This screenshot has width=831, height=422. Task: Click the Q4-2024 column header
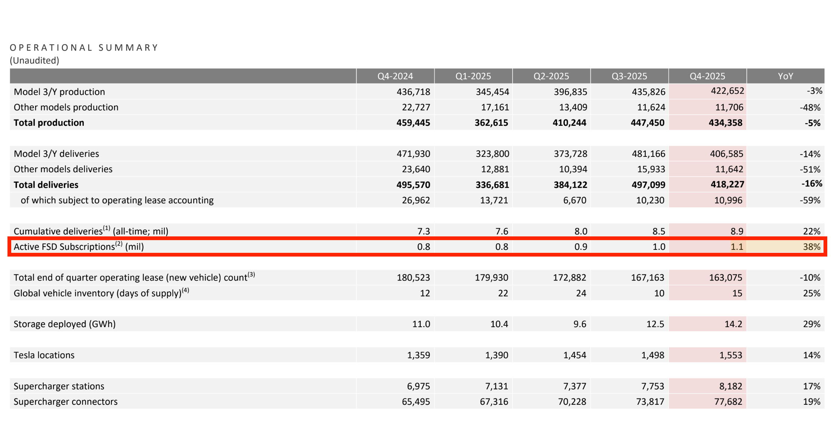395,76
